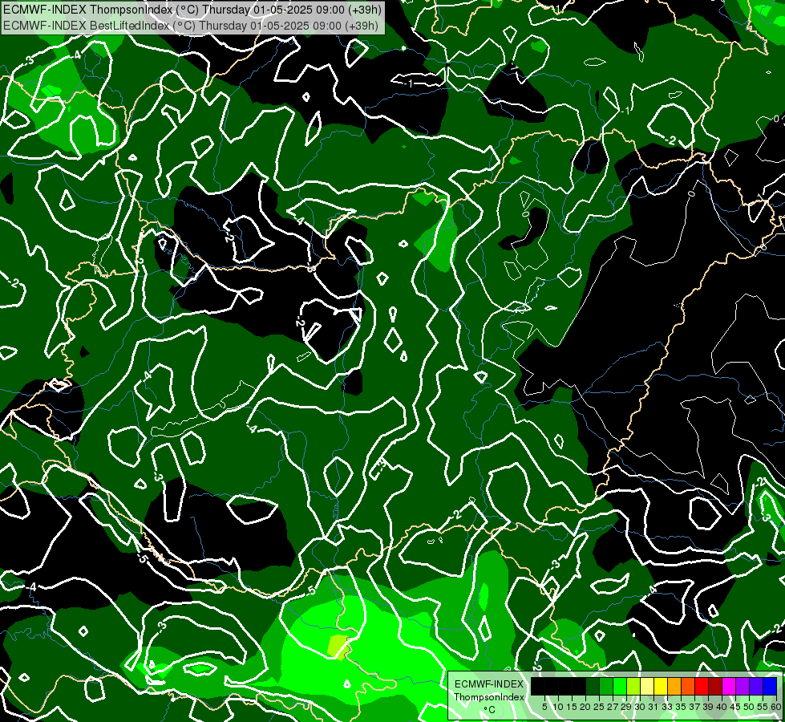Click legend scale value 50
The image size is (785, 722).
point(749,707)
